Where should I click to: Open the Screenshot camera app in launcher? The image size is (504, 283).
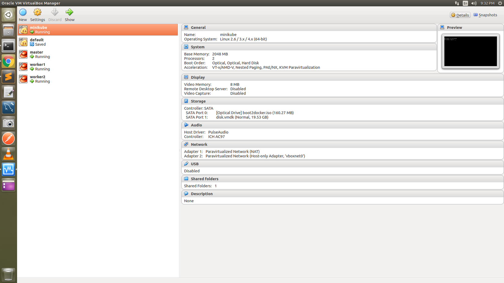pyautogui.click(x=8, y=123)
